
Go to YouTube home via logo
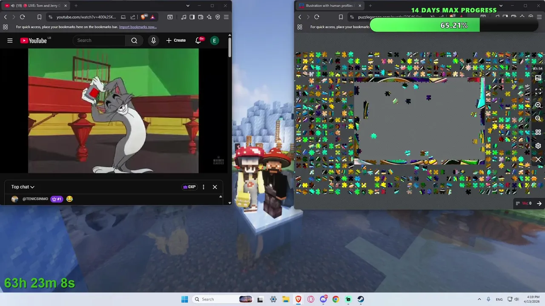tap(33, 40)
